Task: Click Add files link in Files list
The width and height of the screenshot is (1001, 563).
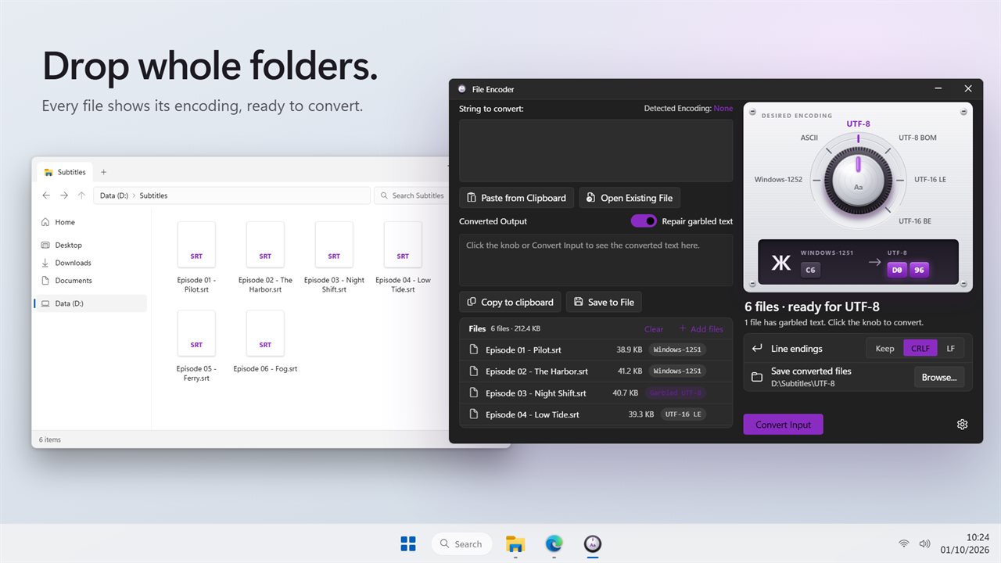Action: (x=701, y=329)
